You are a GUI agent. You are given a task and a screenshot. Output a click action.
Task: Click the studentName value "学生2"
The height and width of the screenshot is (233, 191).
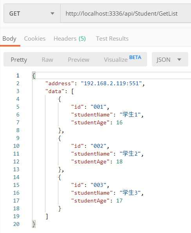click(x=130, y=154)
